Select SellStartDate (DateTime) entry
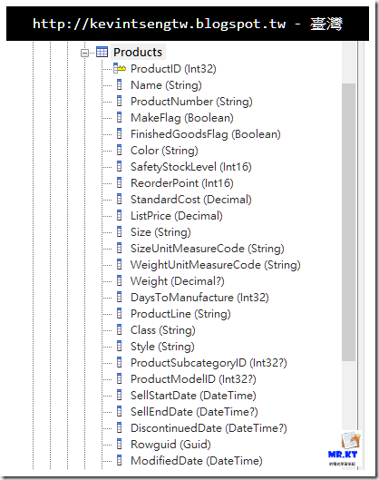The image size is (379, 480). pyautogui.click(x=193, y=396)
